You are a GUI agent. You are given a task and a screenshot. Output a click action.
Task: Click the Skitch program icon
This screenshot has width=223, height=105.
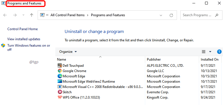(x=60, y=92)
